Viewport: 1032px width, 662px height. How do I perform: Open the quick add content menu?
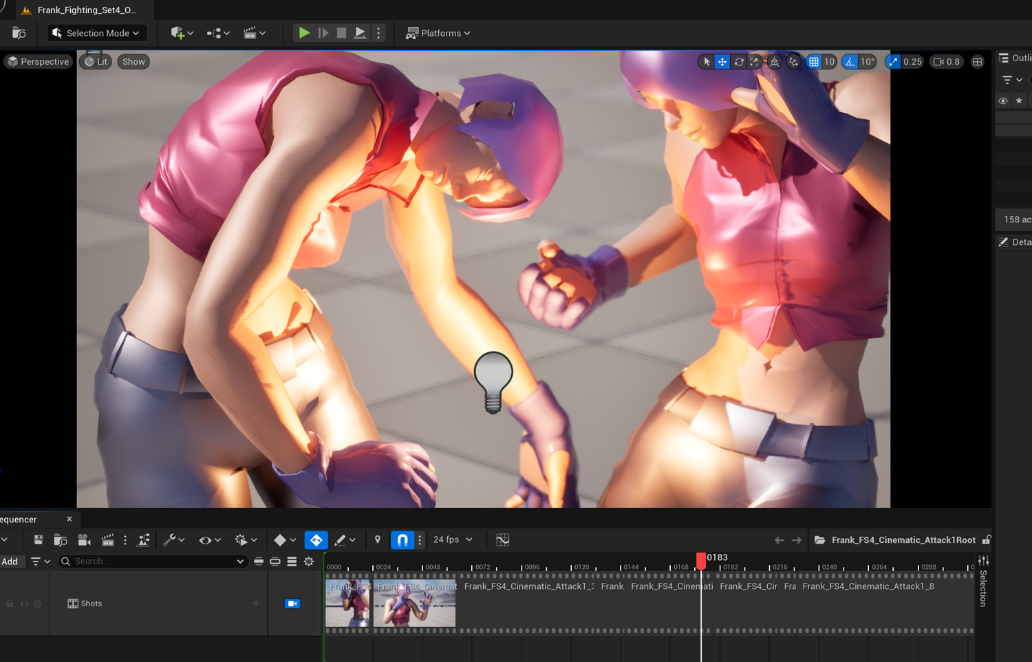click(x=182, y=33)
